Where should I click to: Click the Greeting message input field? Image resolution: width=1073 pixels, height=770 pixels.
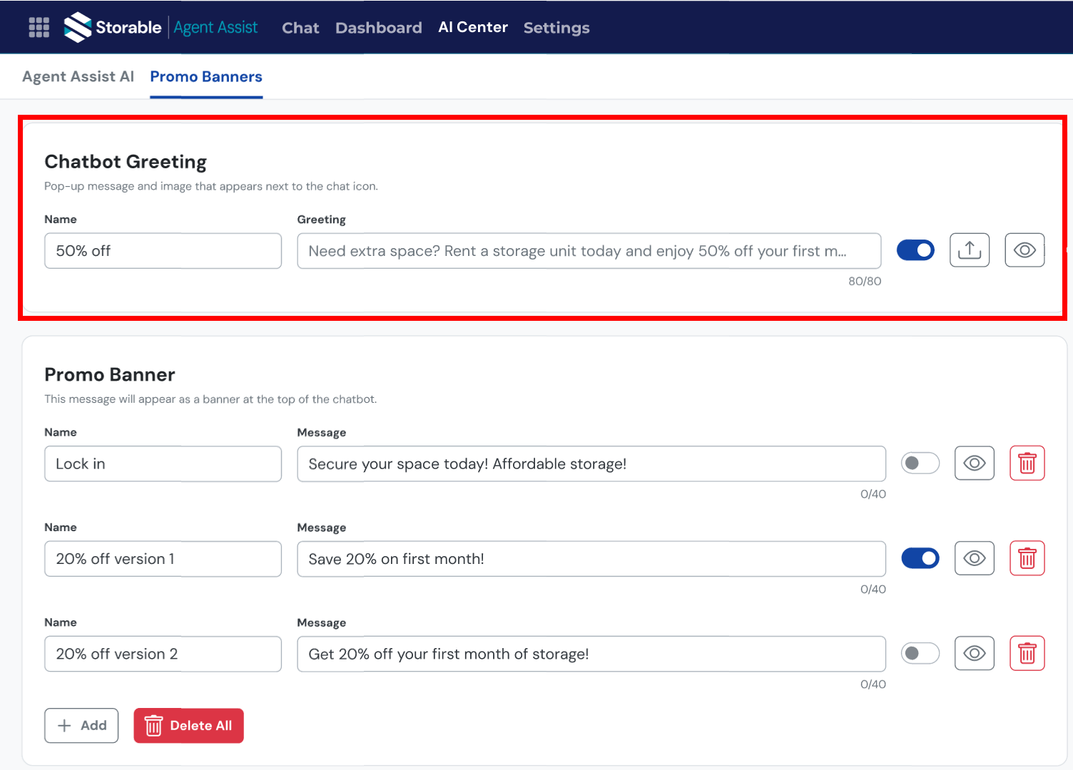click(x=589, y=251)
